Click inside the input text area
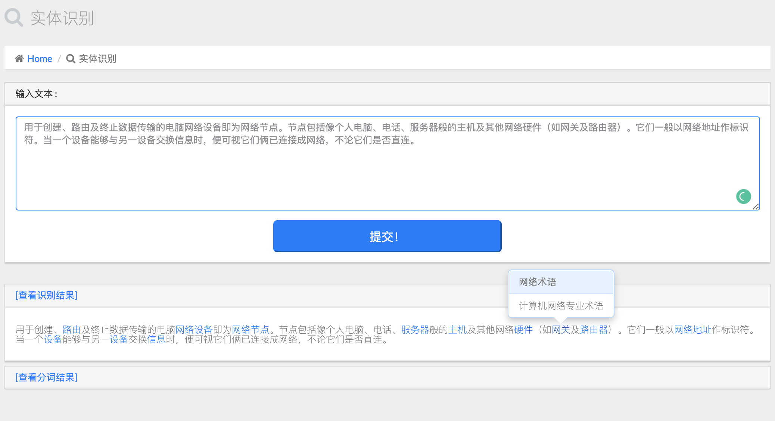The width and height of the screenshot is (775, 421). tap(387, 168)
